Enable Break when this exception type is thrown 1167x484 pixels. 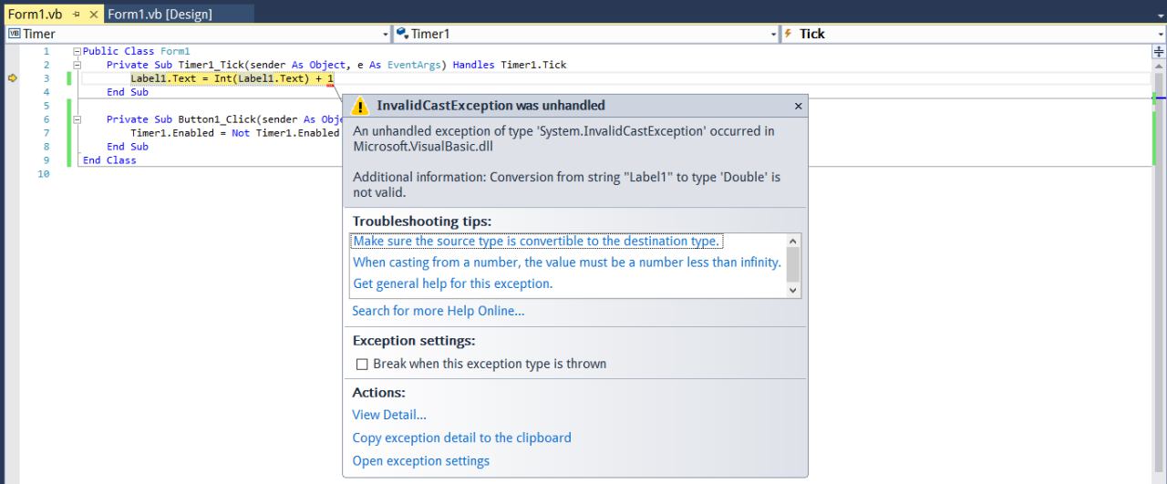(362, 364)
